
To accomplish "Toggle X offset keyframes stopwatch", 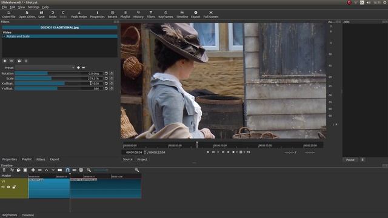I will [112, 84].
